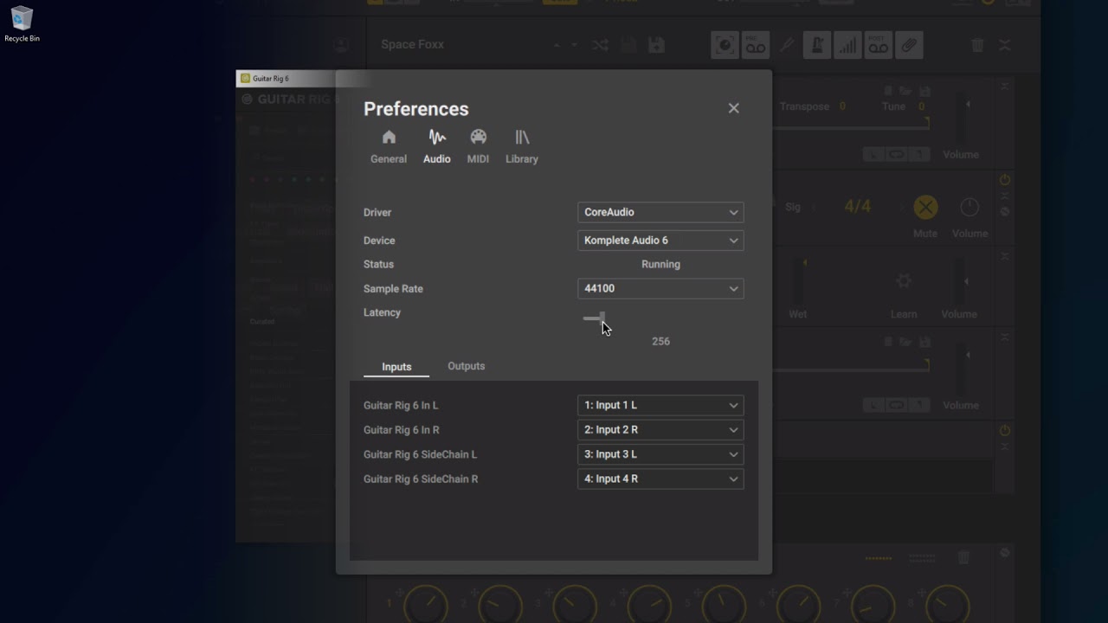1108x623 pixels.
Task: Click the shuffle preset icon in Guitar Rig
Action: click(600, 45)
